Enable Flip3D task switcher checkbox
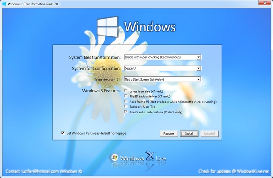The image size is (273, 178). click(126, 96)
